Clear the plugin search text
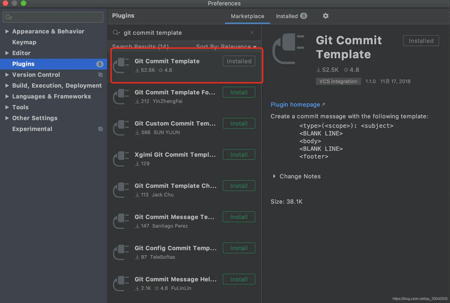 click(252, 32)
